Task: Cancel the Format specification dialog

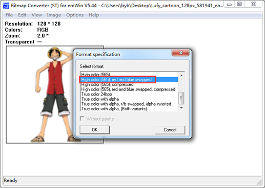Action: pos(170,130)
